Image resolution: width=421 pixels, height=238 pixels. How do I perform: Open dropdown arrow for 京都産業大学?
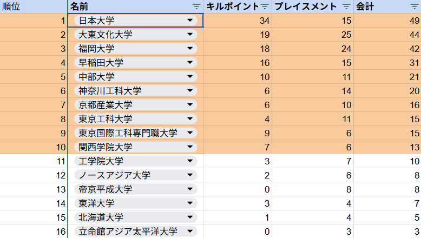[190, 104]
